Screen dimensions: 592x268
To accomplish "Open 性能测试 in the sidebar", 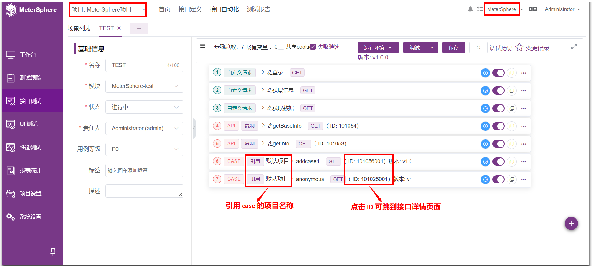I will click(x=32, y=147).
